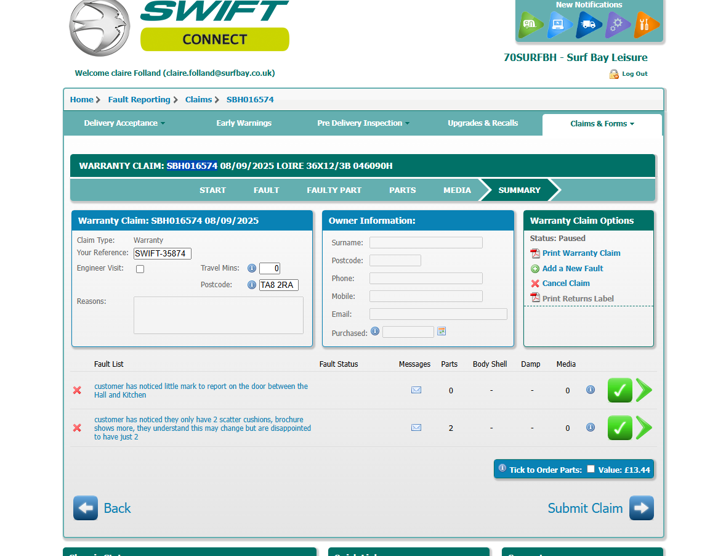Image resolution: width=710 pixels, height=556 pixels.
Task: Click the Tick to Order Parts info icon
Action: click(x=502, y=468)
